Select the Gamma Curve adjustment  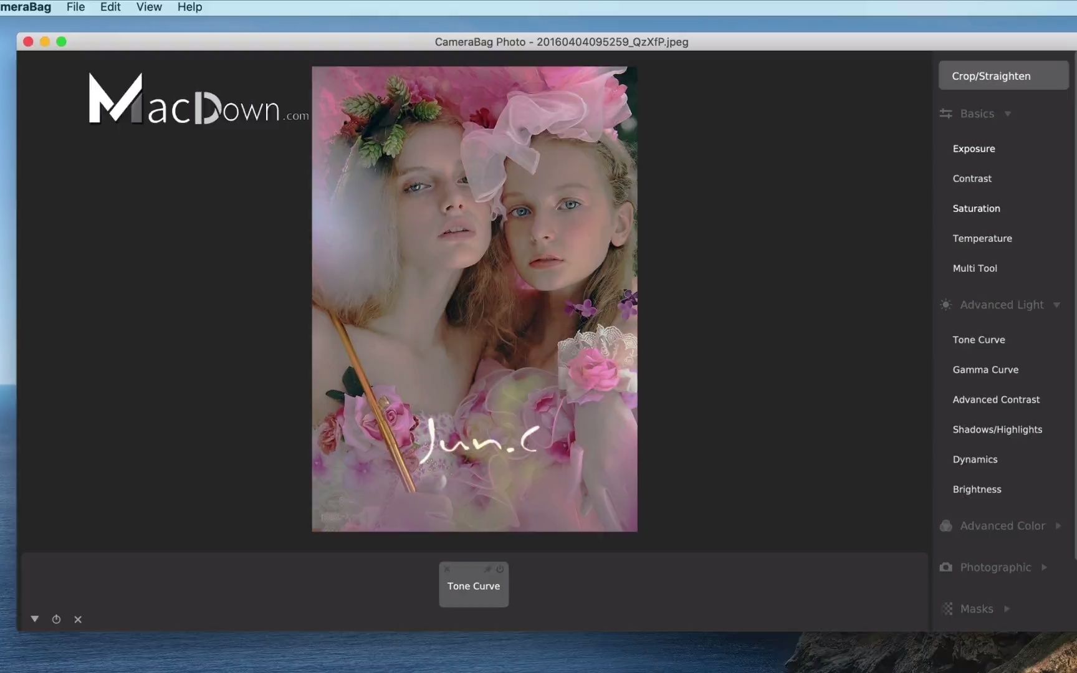click(x=985, y=369)
